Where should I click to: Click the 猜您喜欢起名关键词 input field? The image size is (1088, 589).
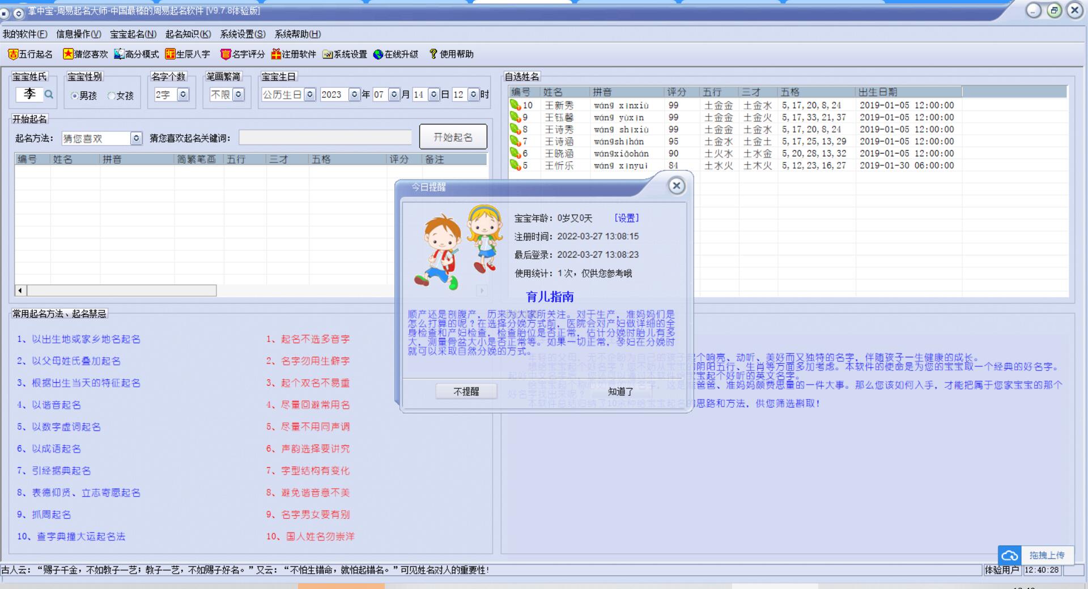point(325,138)
